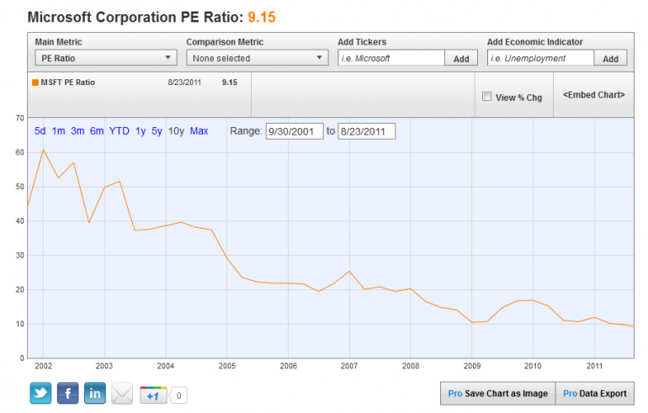Click the range end date 8/23/2011 field
This screenshot has height=413, width=648.
(x=367, y=131)
